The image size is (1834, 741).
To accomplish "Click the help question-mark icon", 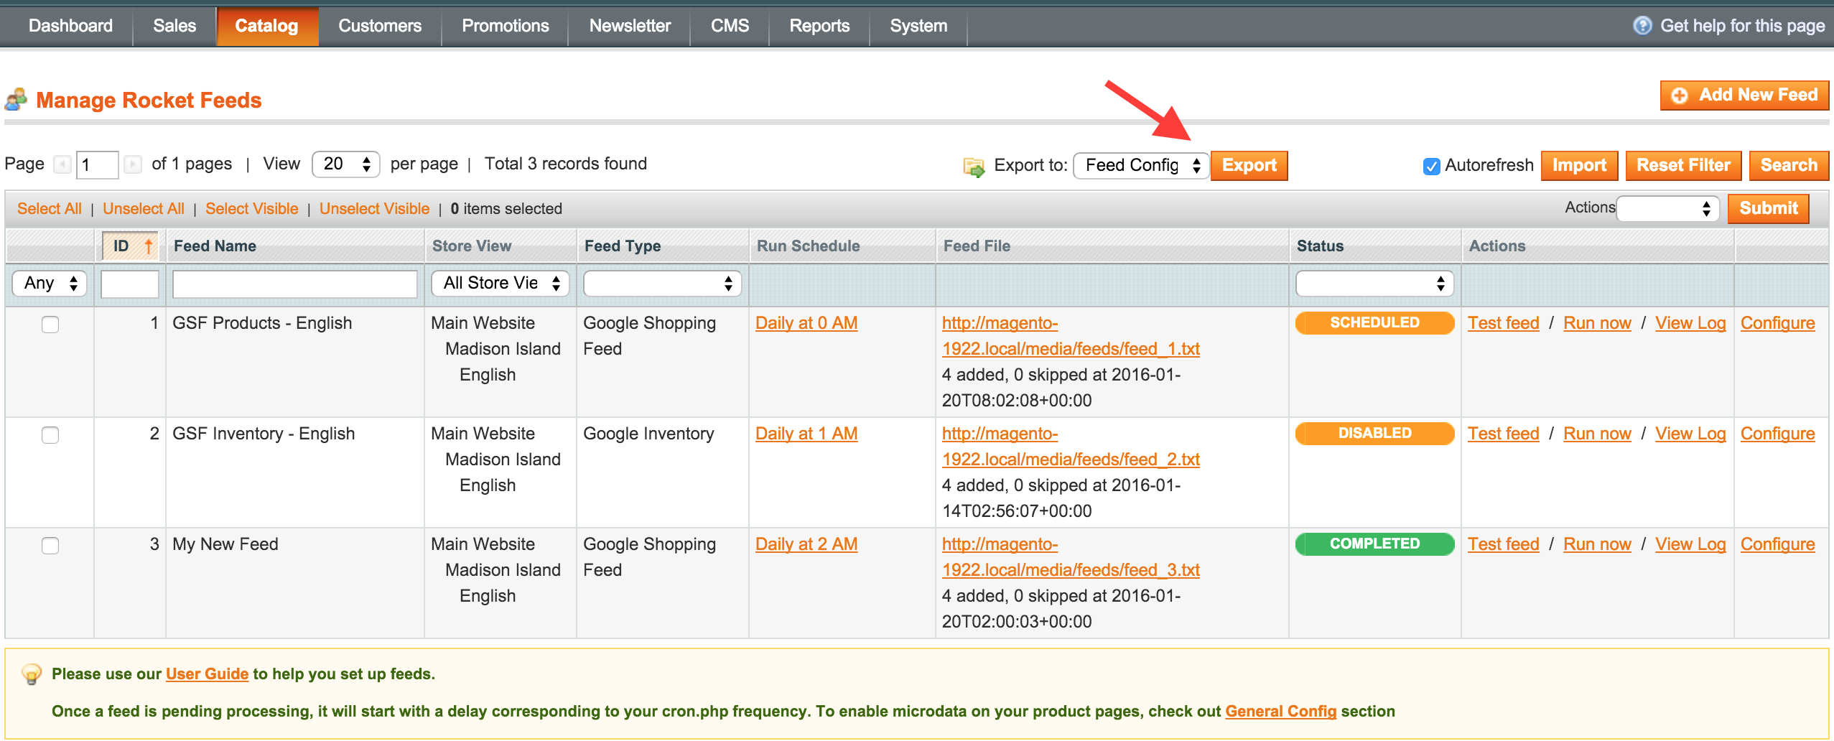I will click(x=1642, y=26).
